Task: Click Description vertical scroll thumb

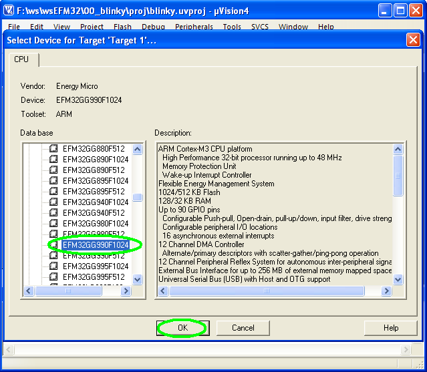Action: pos(398,176)
